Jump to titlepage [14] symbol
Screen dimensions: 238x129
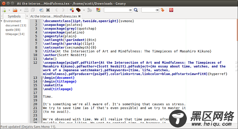coord(15,34)
